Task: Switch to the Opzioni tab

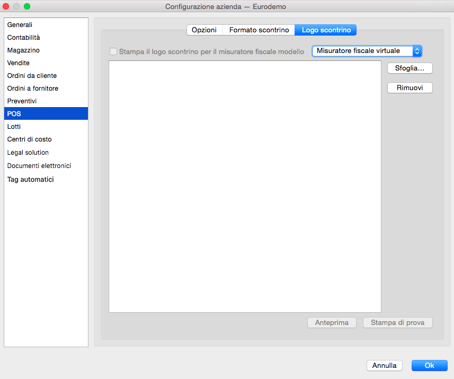Action: tap(204, 30)
